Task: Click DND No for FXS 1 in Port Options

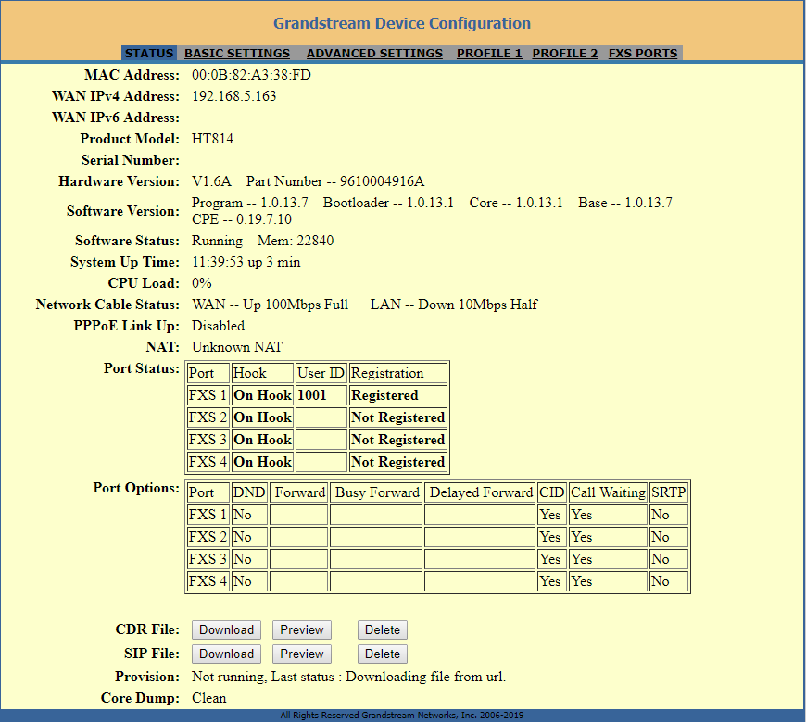Action: (249, 515)
